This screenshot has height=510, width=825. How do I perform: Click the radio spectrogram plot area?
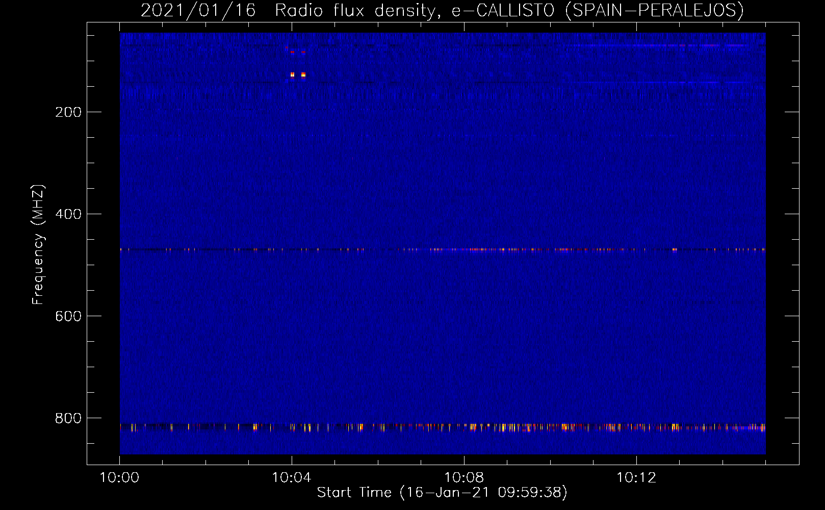[443, 243]
